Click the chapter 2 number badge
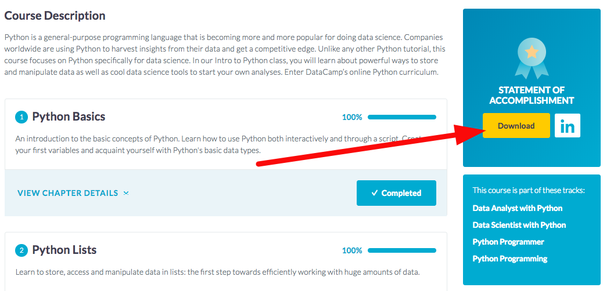Viewport: 603px width, 291px height. [x=21, y=250]
